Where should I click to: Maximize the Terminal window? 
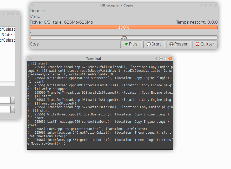(166, 58)
